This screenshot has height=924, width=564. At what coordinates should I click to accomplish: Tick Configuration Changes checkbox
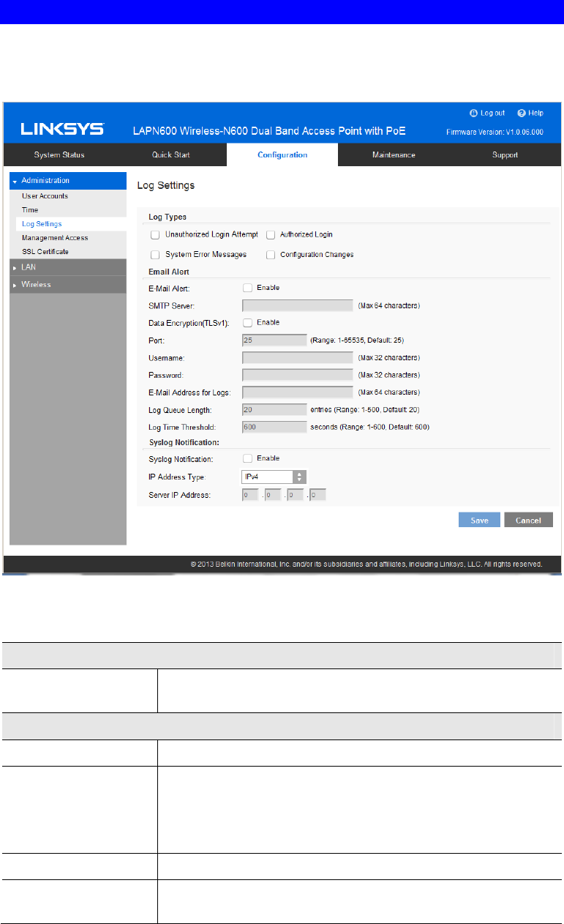[x=270, y=255]
